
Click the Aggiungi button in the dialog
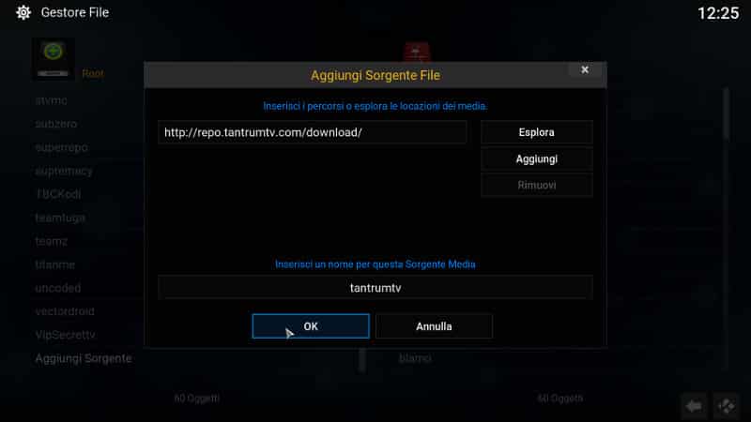click(536, 158)
